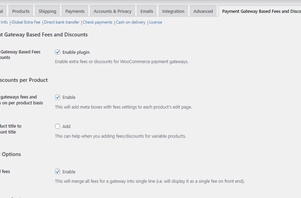Switch to the Products tab
Image resolution: width=301 pixels, height=198 pixels.
click(x=21, y=11)
